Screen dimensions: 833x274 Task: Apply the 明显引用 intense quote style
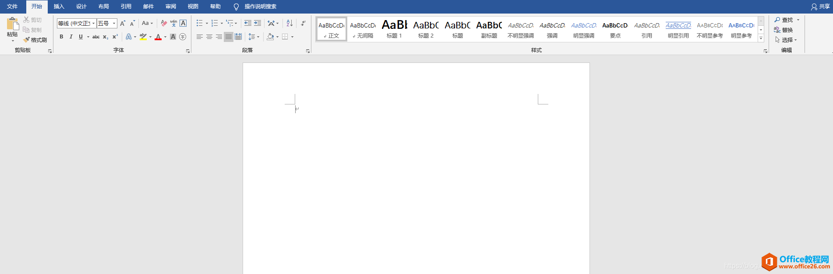tap(678, 29)
